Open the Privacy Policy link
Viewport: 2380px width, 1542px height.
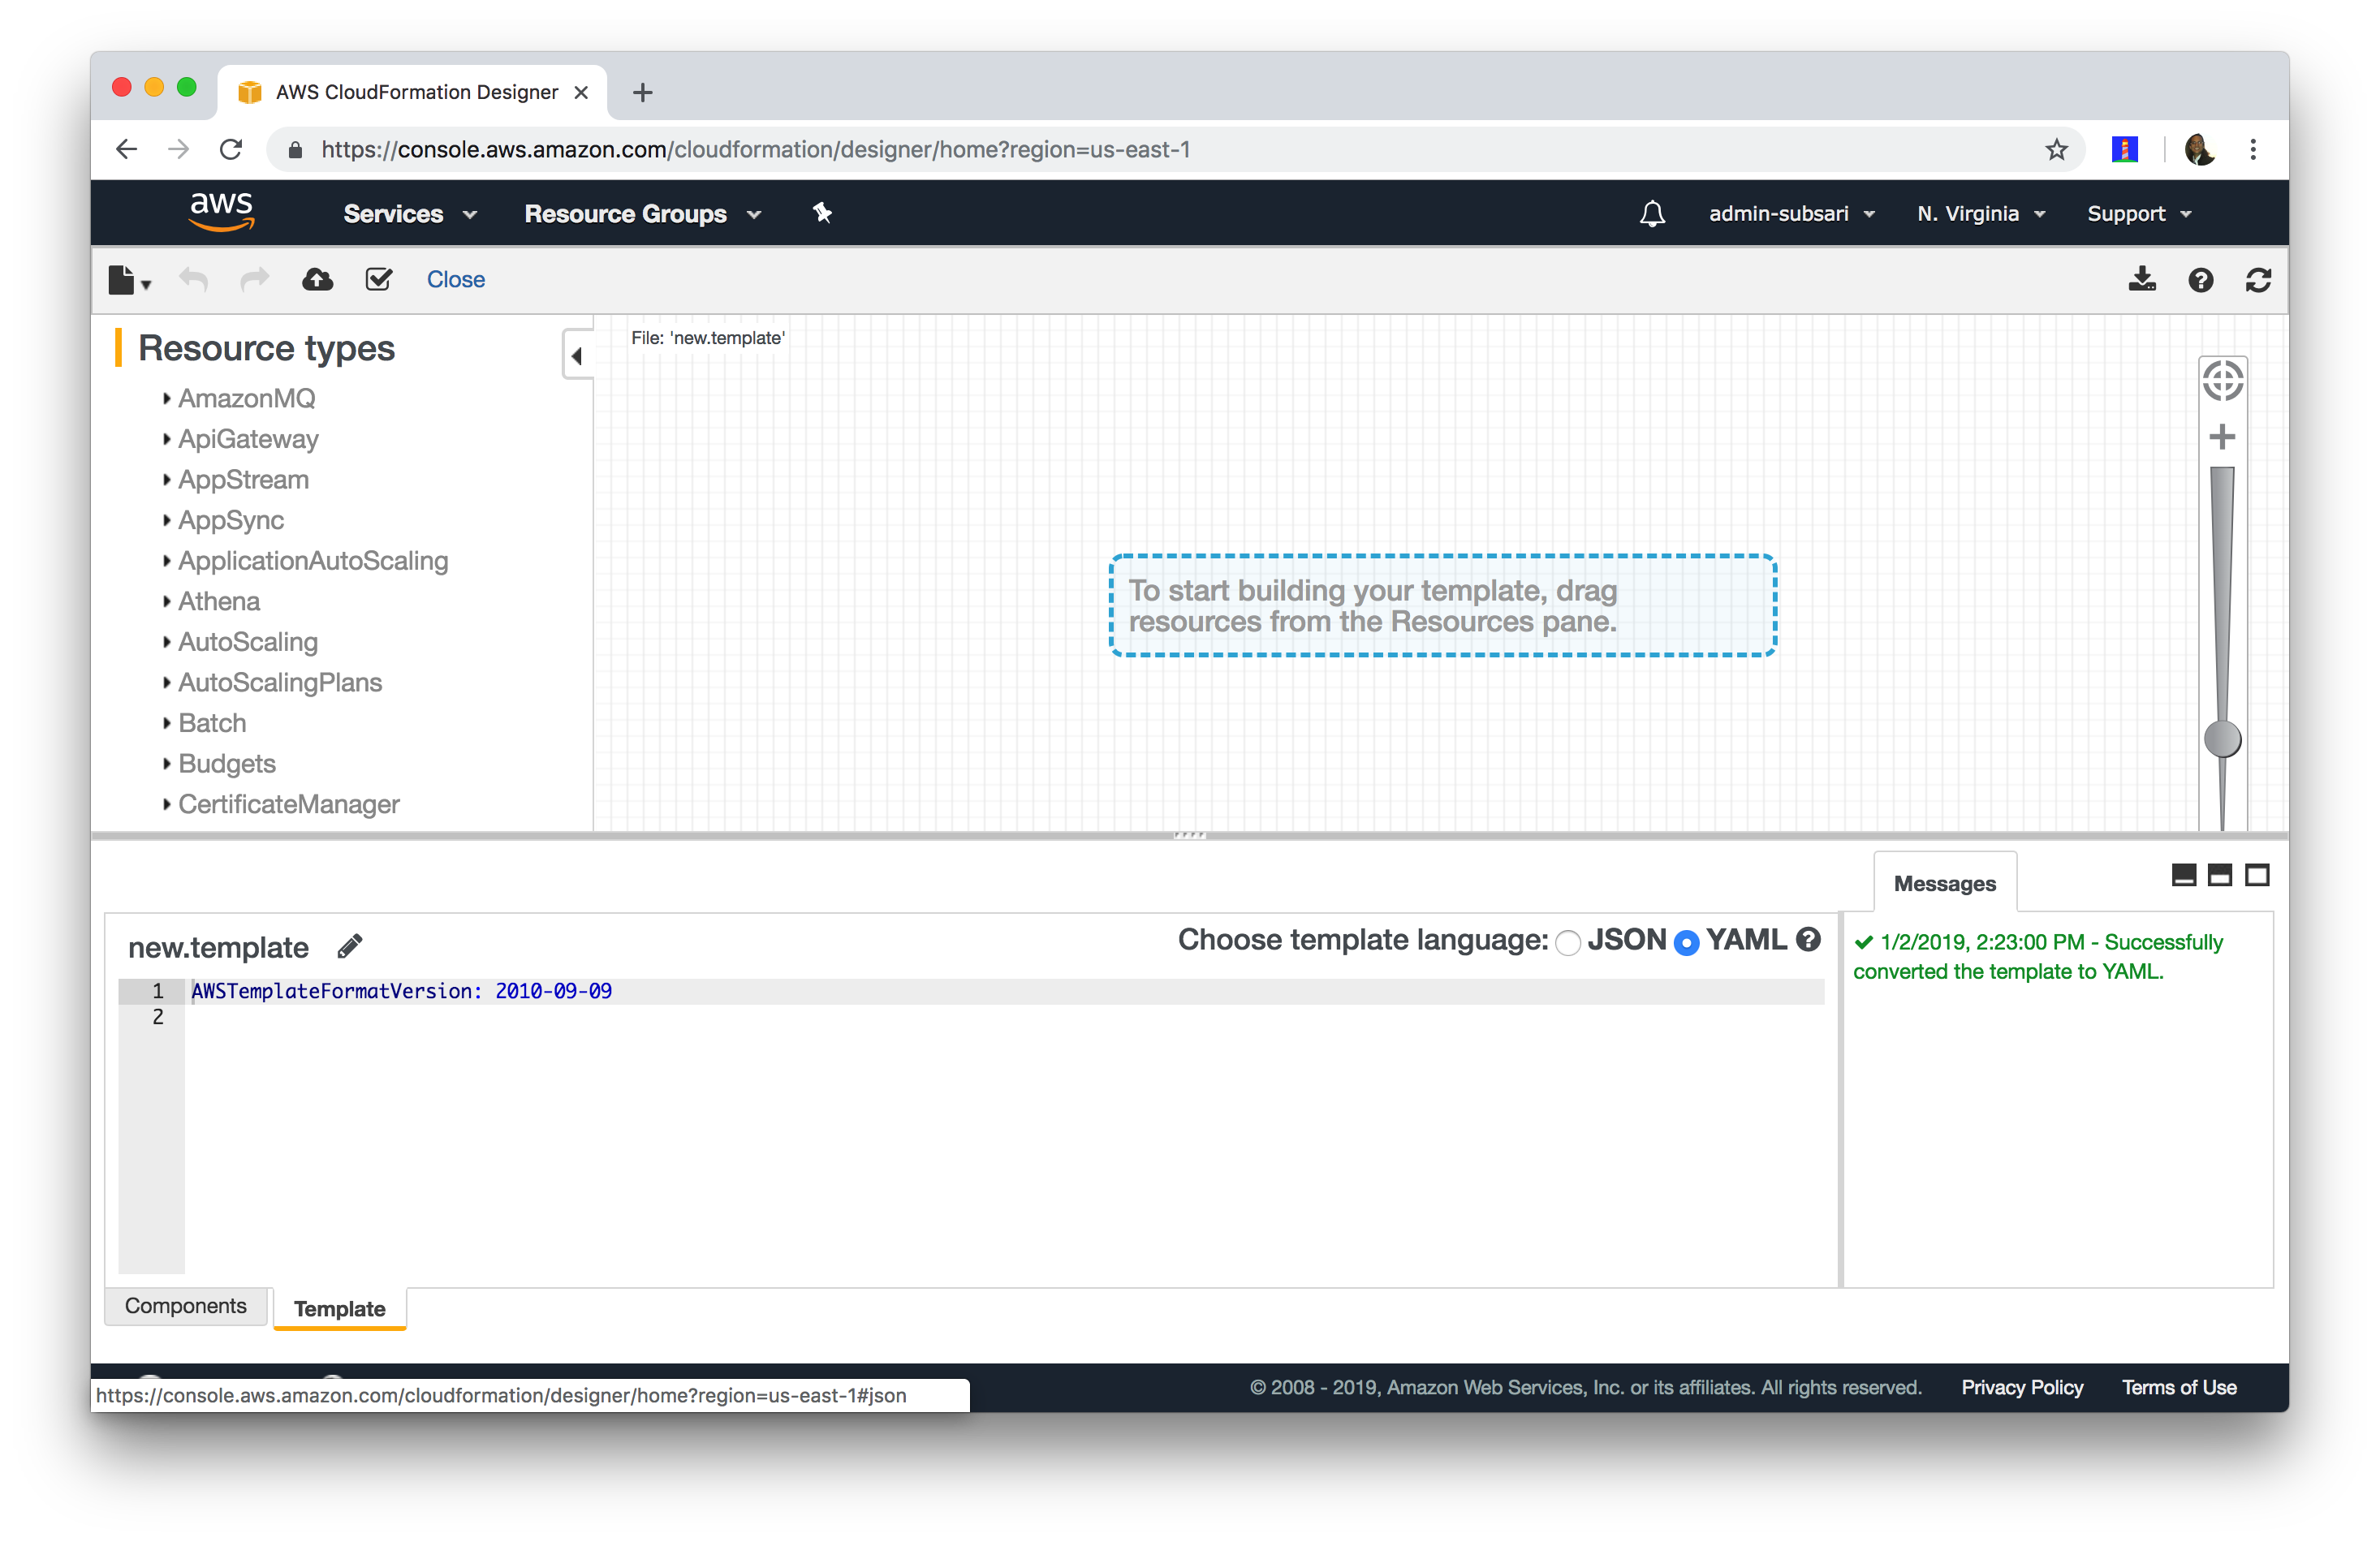tap(2021, 1387)
